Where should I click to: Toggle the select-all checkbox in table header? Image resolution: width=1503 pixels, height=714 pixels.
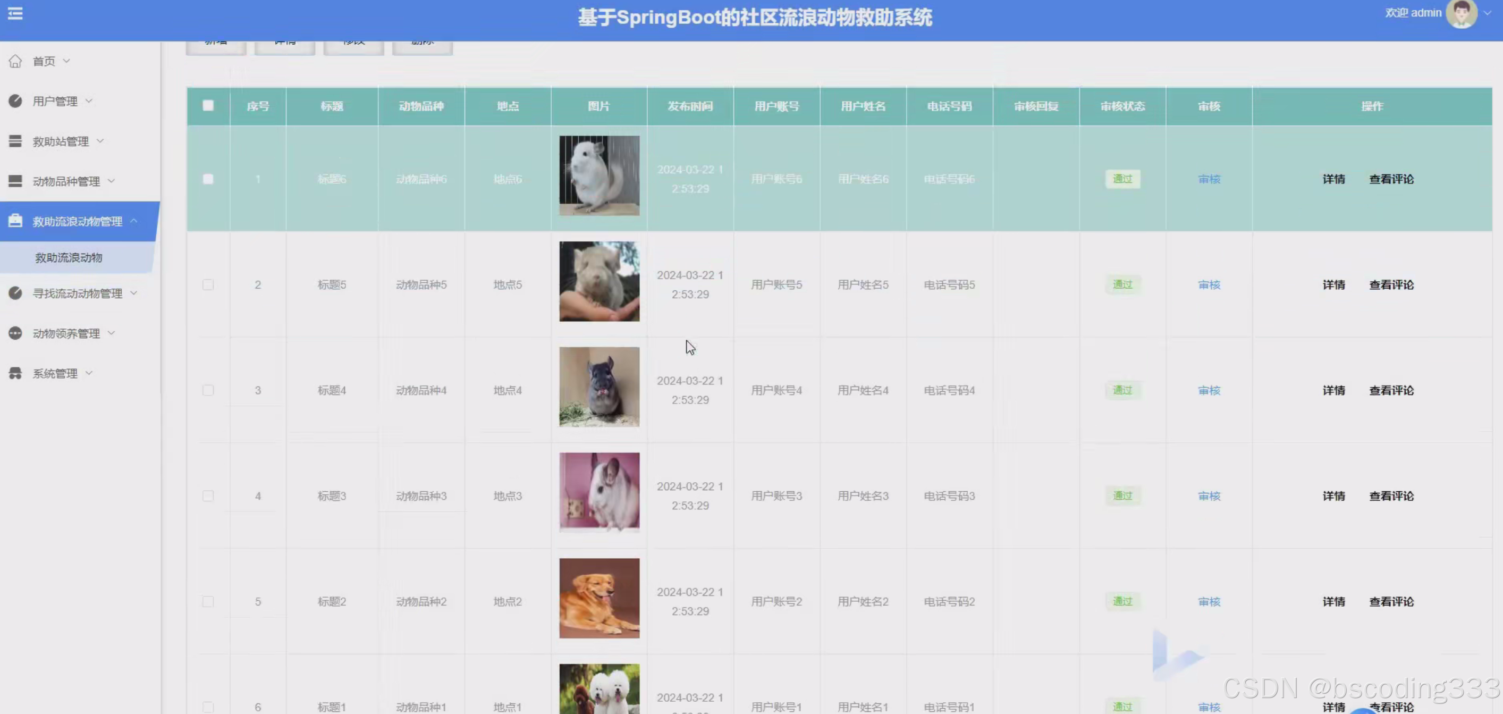tap(208, 106)
